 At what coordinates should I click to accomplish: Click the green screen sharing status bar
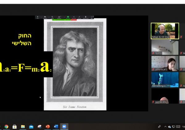point(61,20)
